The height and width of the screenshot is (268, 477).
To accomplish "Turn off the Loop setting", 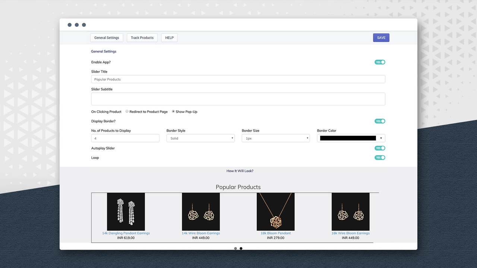I will [x=380, y=157].
